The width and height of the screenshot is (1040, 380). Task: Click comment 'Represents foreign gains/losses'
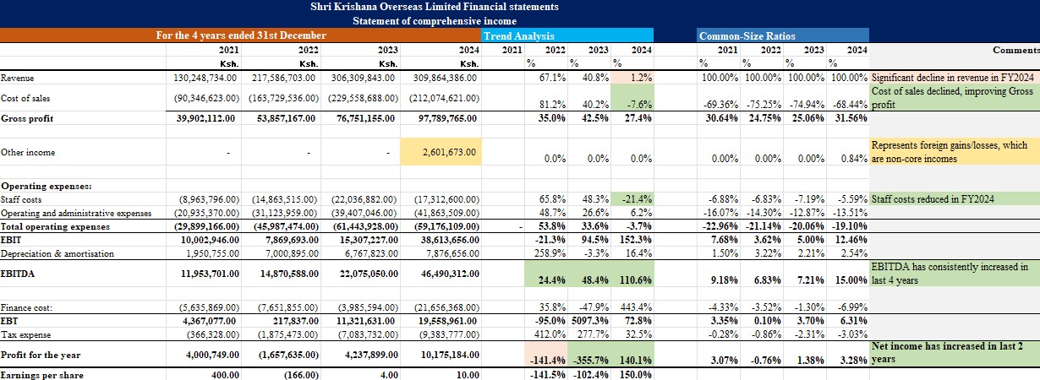click(x=954, y=153)
